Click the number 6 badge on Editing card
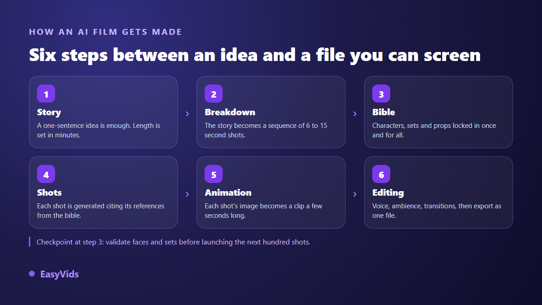This screenshot has height=305, width=542. pos(381,174)
